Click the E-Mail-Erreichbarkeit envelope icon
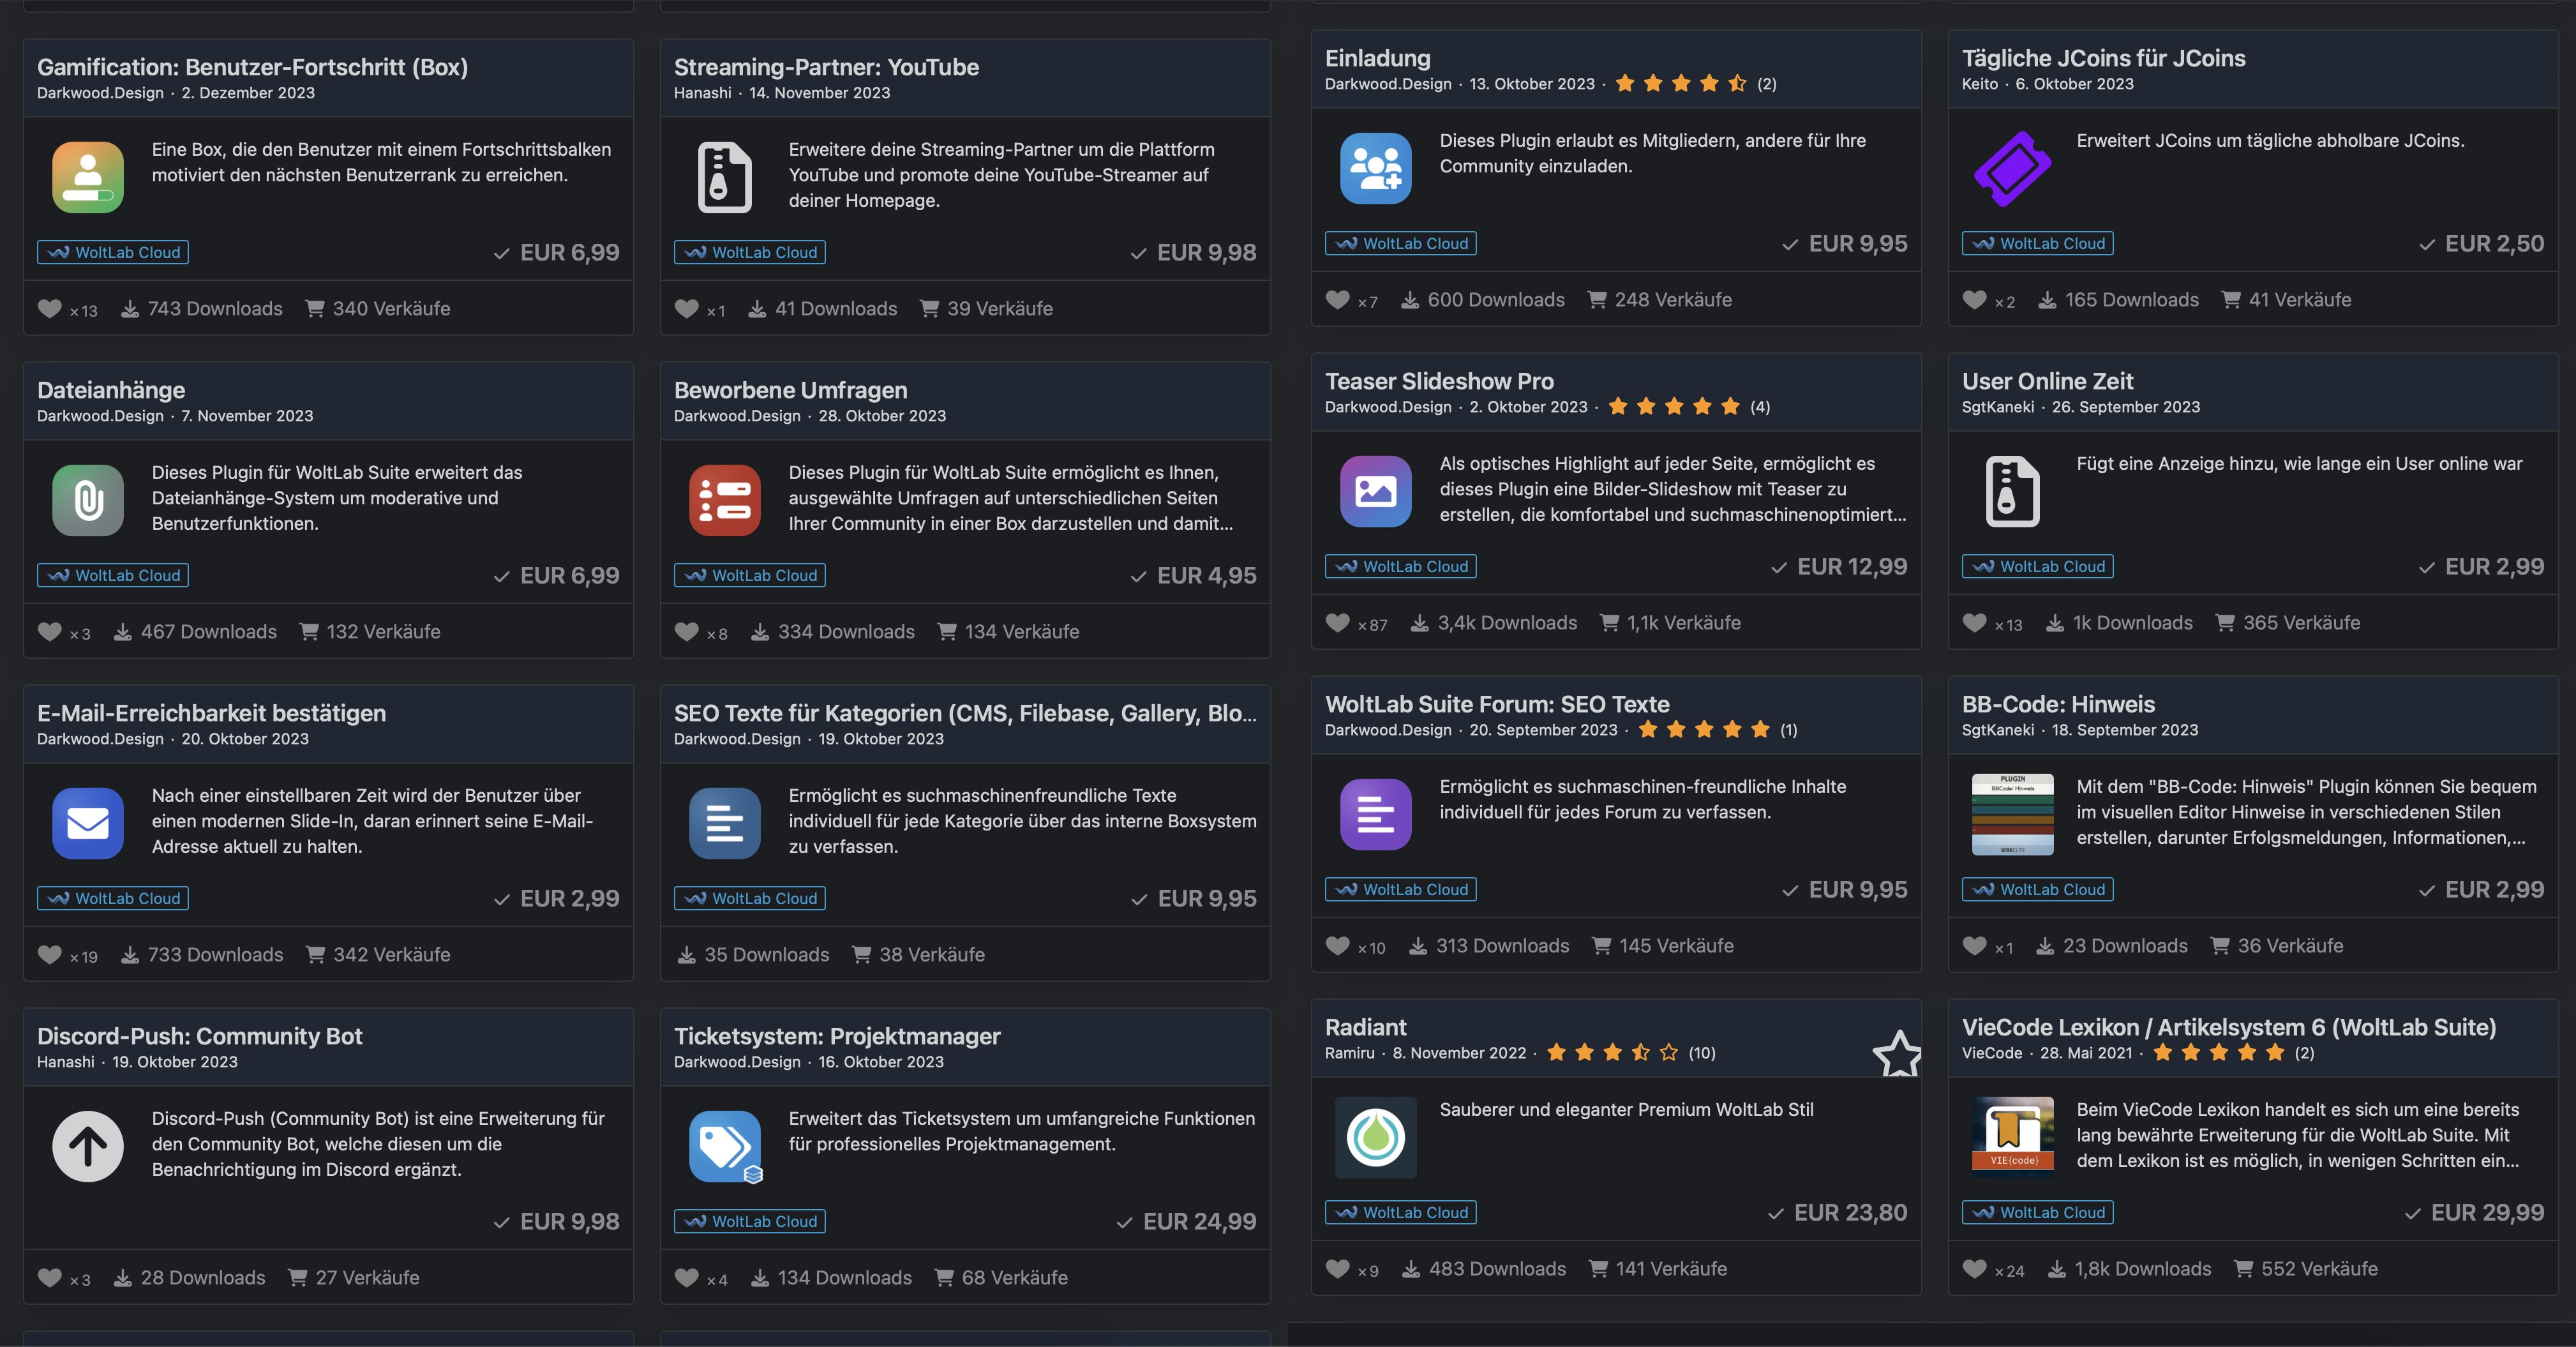The width and height of the screenshot is (2576, 1347). [x=88, y=823]
